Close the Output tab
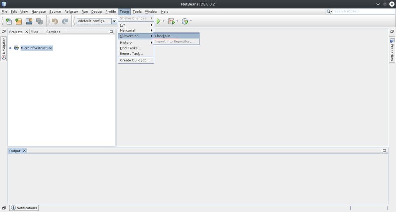The image size is (396, 212). pos(24,151)
